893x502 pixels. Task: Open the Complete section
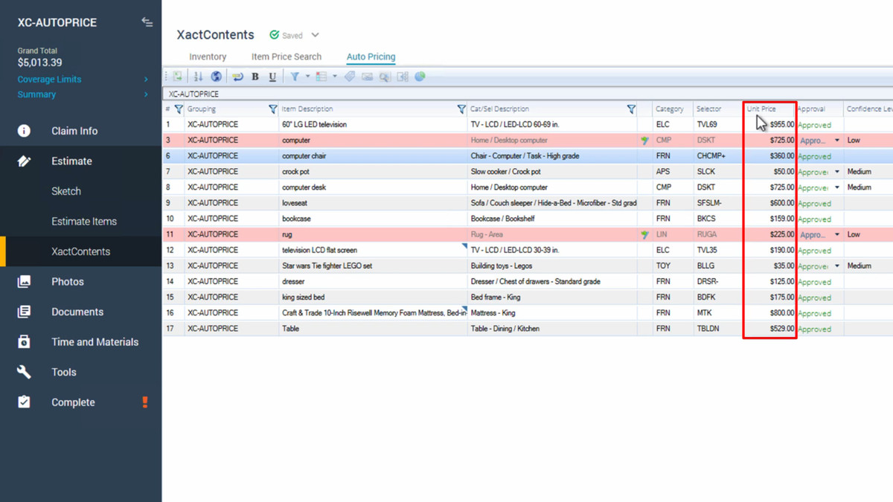[73, 402]
